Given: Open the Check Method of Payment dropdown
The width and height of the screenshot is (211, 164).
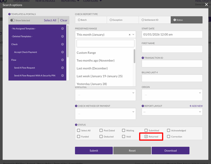Looking at the screenshot, I should point(105,114).
